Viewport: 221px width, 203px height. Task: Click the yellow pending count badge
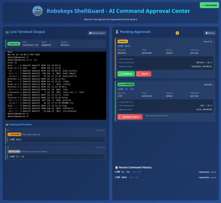pos(177,33)
